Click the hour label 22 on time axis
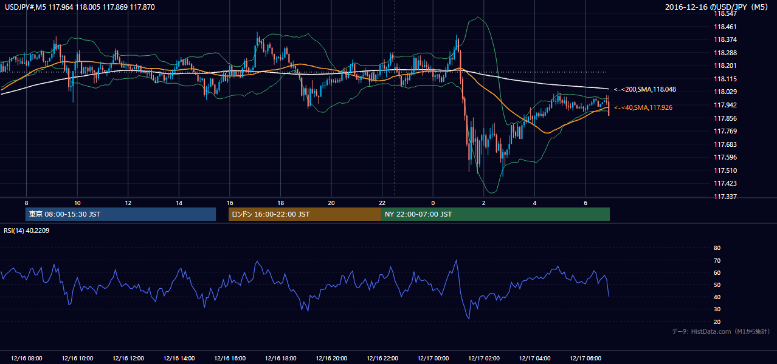This screenshot has height=364, width=777. point(382,203)
